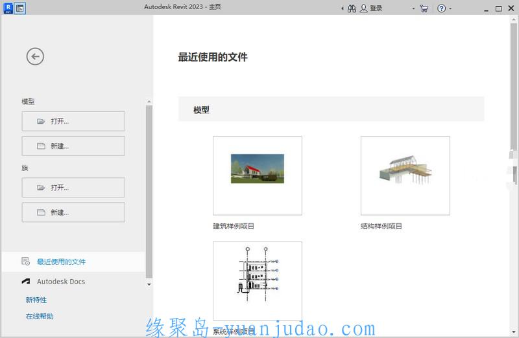Click the Home view toggle icon in title bar
Screen dimensions: 519x338
[20, 8]
